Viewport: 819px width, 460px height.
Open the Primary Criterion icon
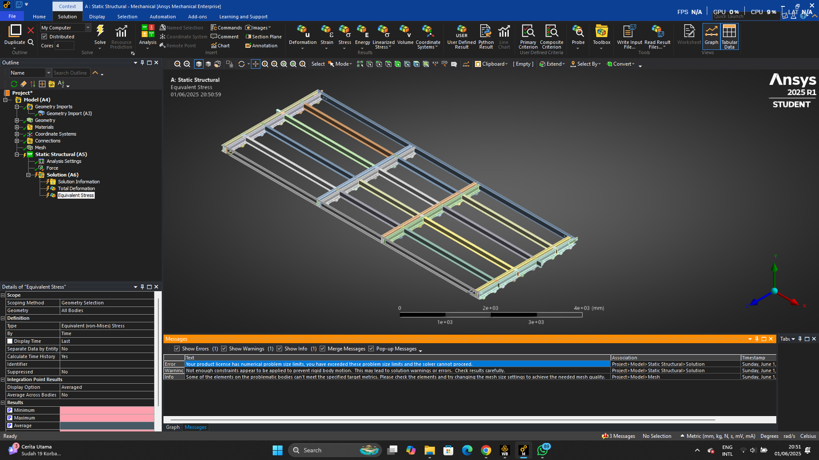[x=528, y=31]
